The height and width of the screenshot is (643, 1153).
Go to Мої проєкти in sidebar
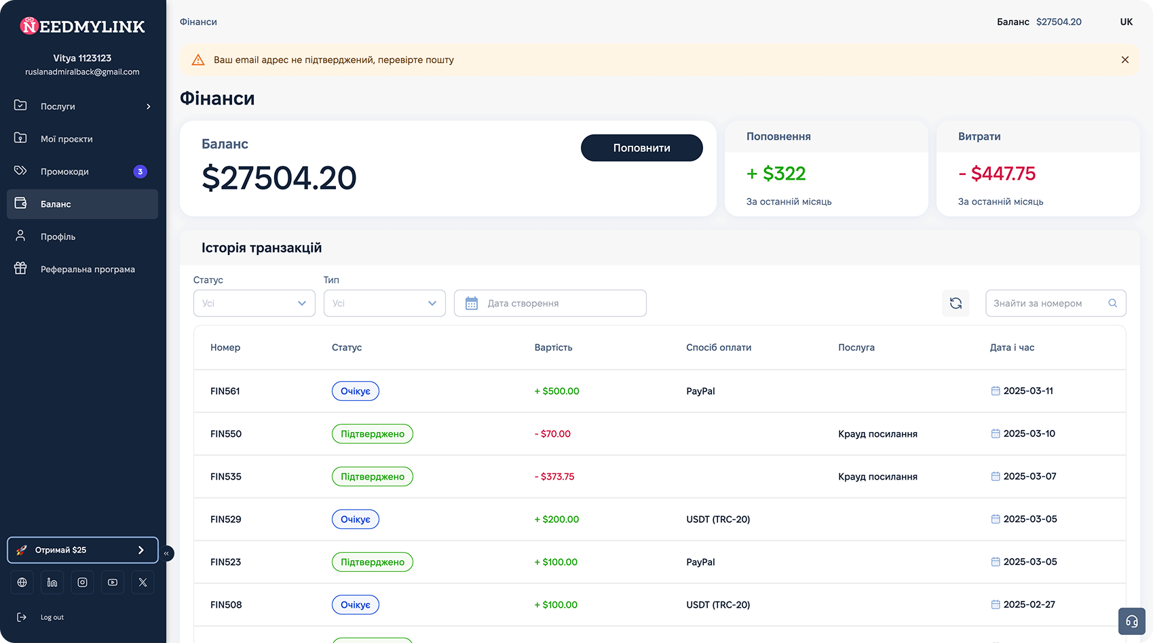(67, 139)
